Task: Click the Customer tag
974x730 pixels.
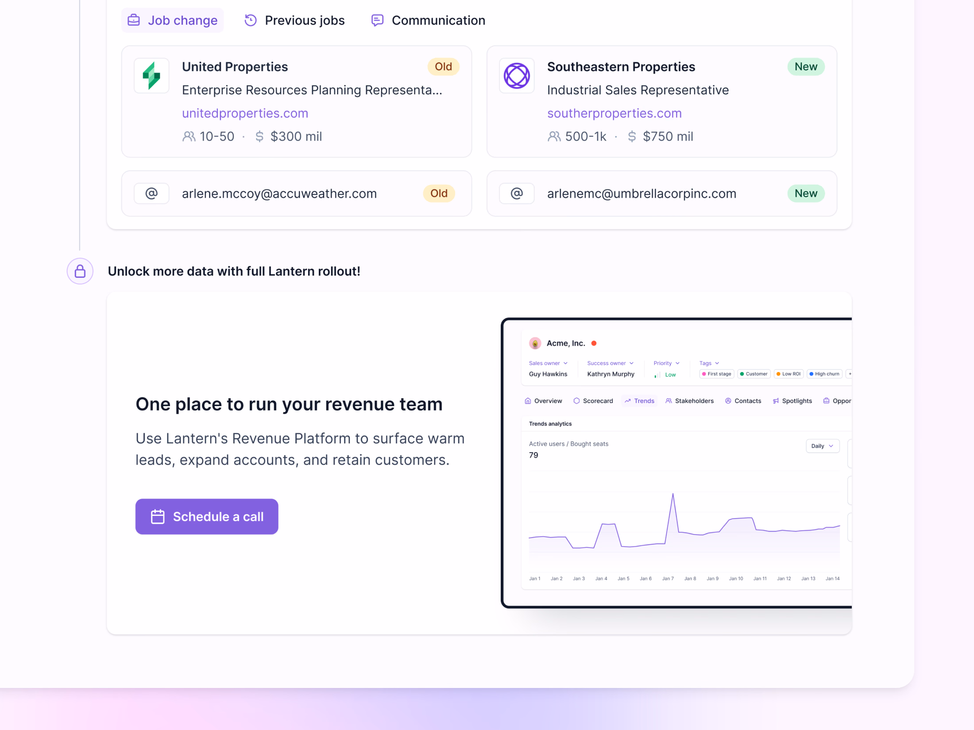Action: 754,374
